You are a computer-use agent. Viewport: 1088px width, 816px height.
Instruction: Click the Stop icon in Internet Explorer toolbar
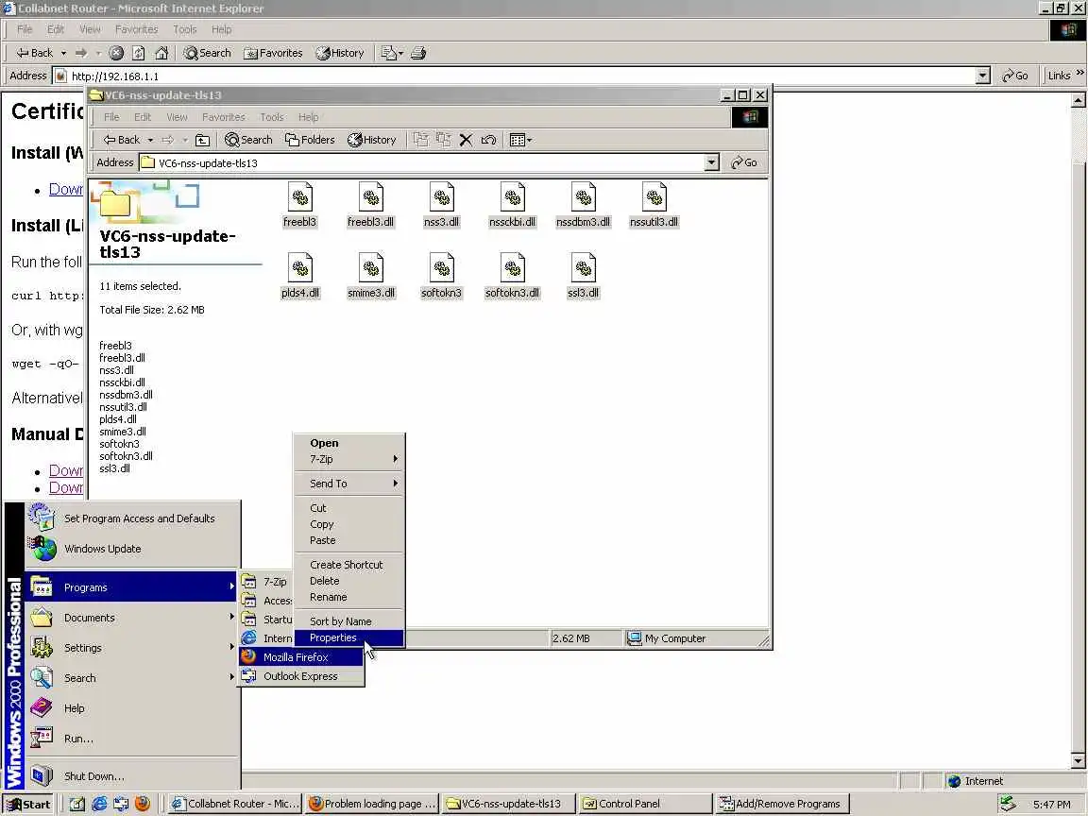point(116,53)
